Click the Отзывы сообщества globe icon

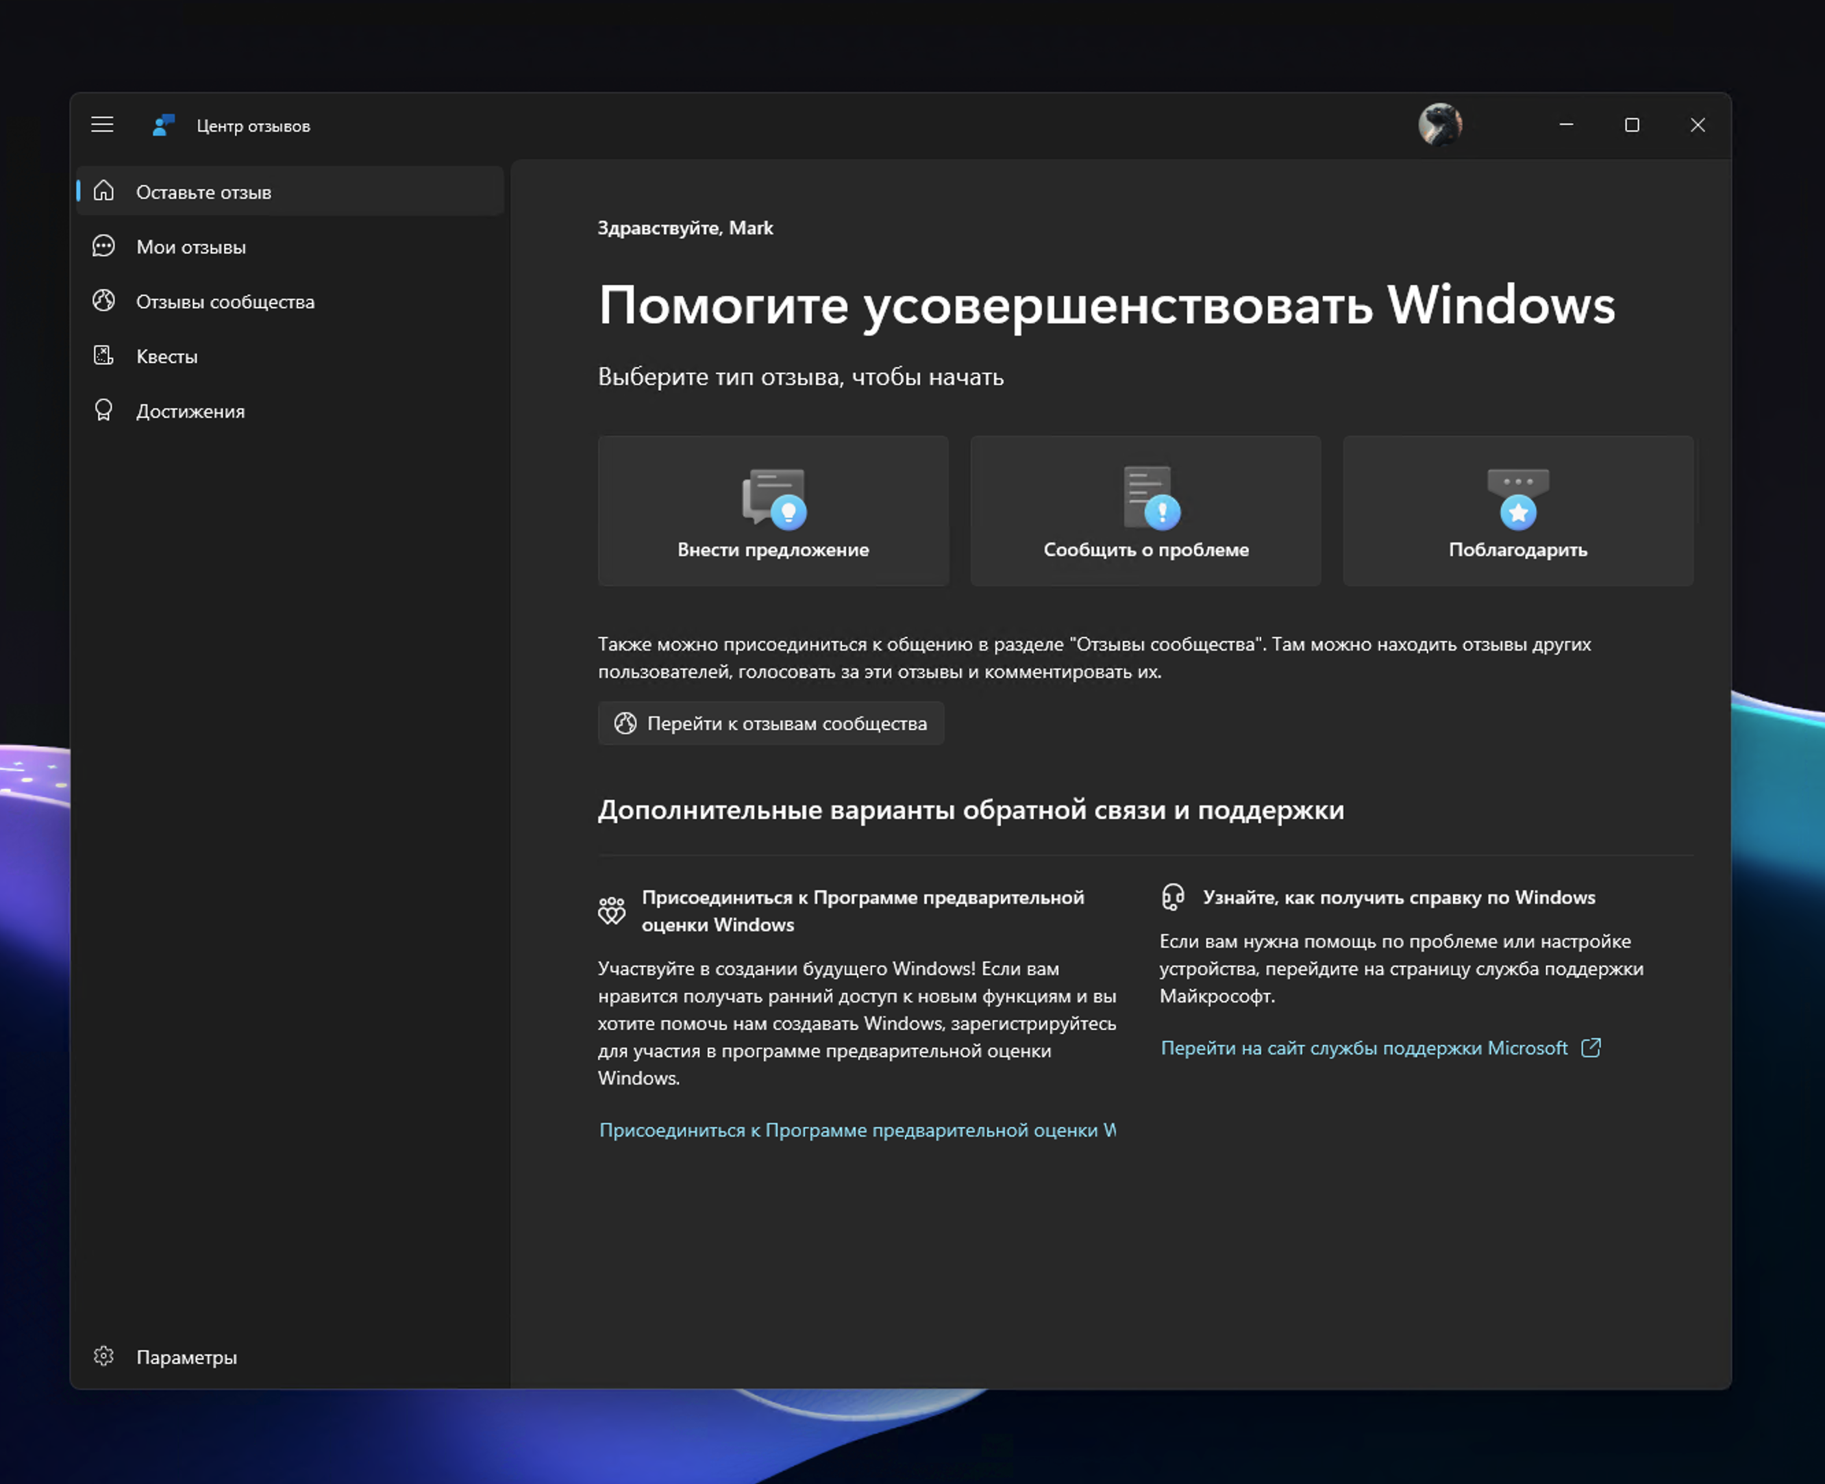point(103,301)
